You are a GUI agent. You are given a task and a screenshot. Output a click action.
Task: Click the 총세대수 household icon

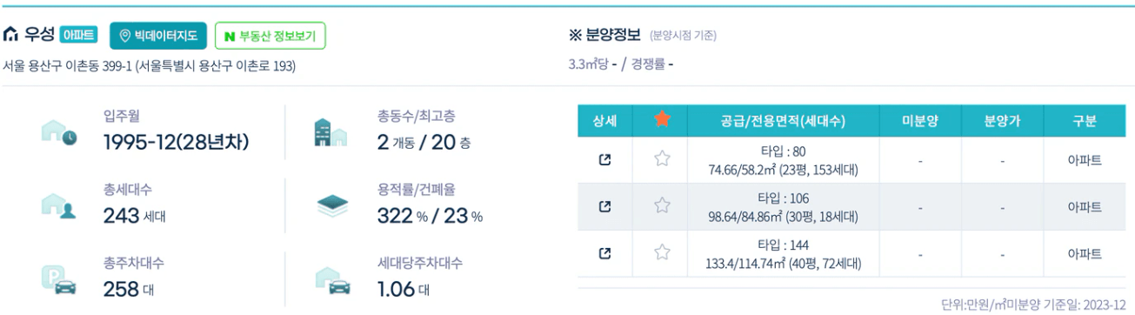[x=59, y=204]
